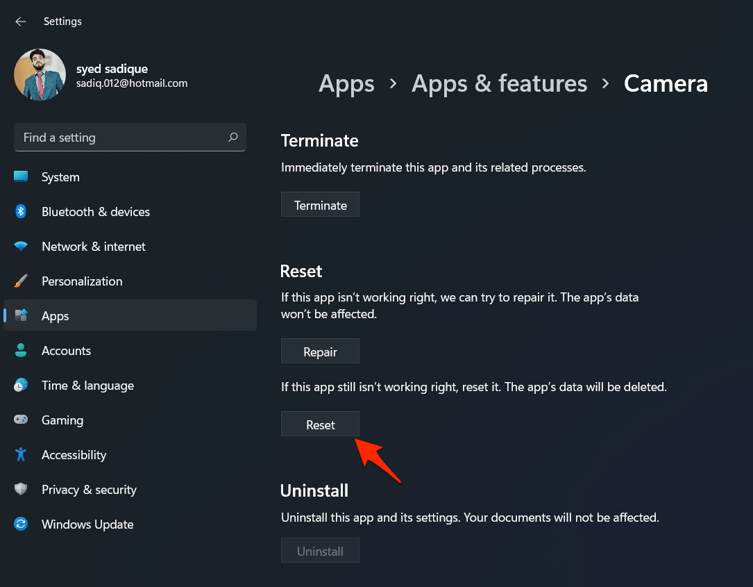Click the search magnifier icon
Image resolution: width=753 pixels, height=587 pixels.
pyautogui.click(x=233, y=138)
